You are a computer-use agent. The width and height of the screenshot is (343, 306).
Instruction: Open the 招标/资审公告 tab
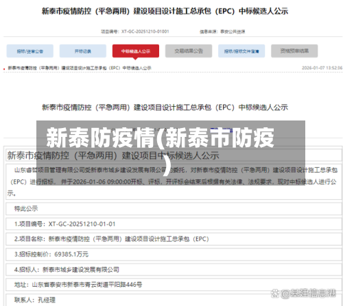pos(30,51)
